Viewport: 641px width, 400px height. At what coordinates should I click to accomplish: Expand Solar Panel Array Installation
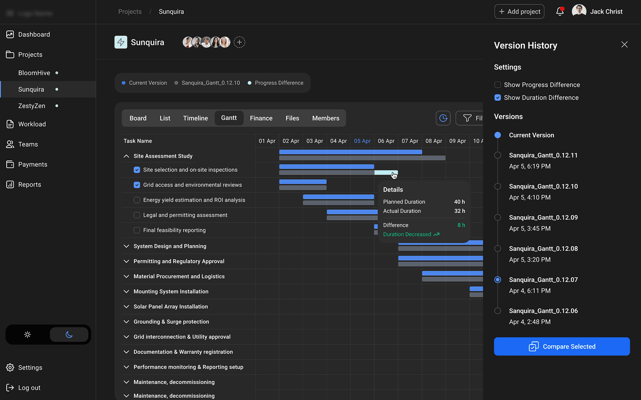126,307
